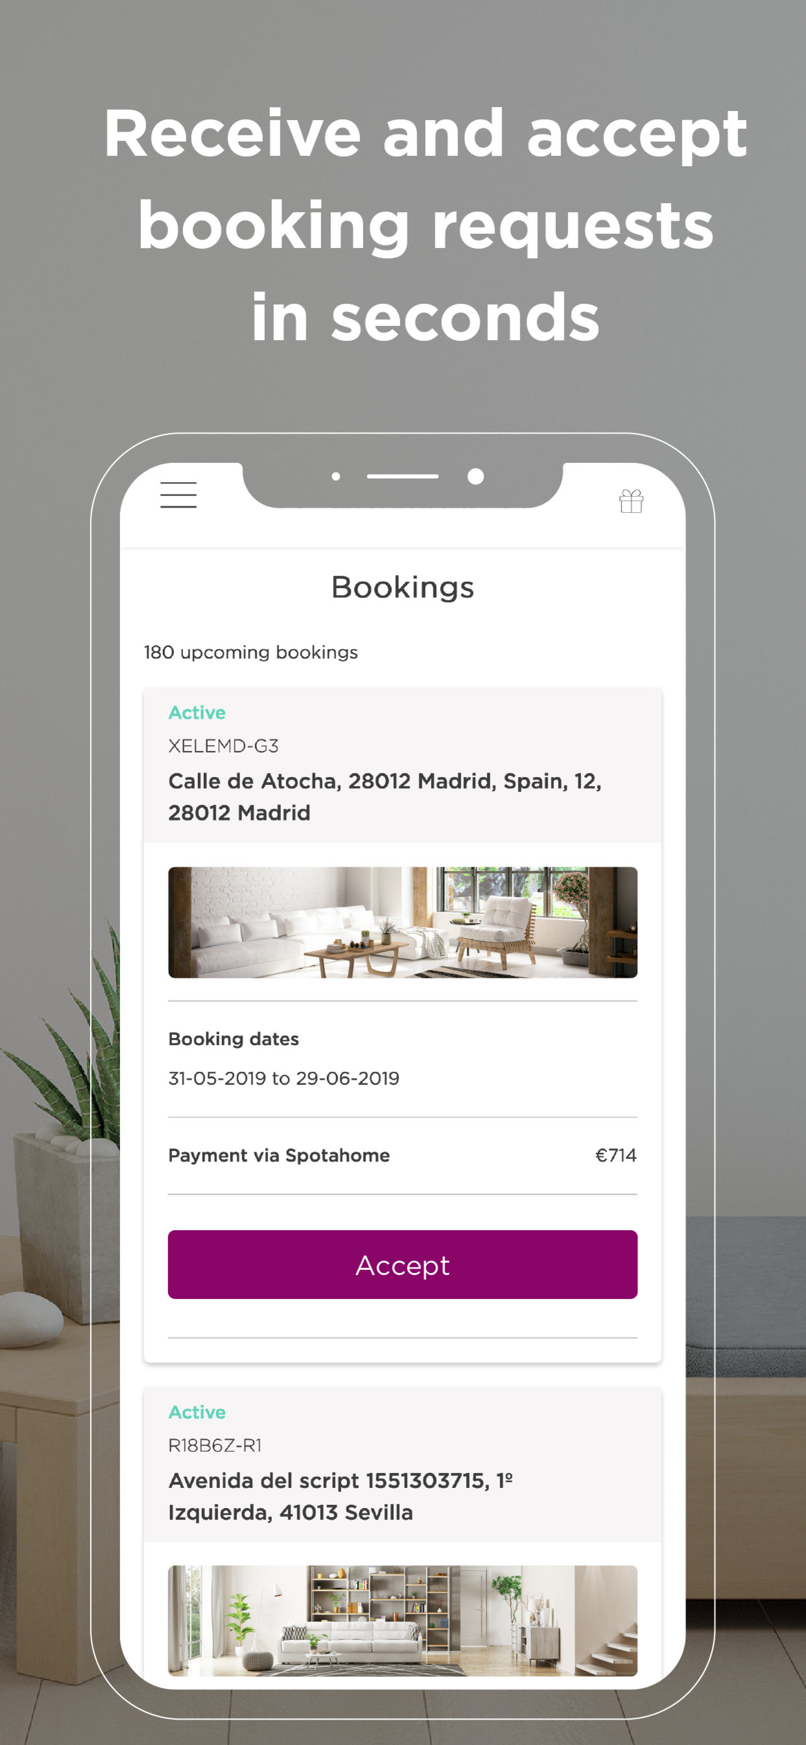Tap the Booking dates heading

pyautogui.click(x=234, y=1039)
